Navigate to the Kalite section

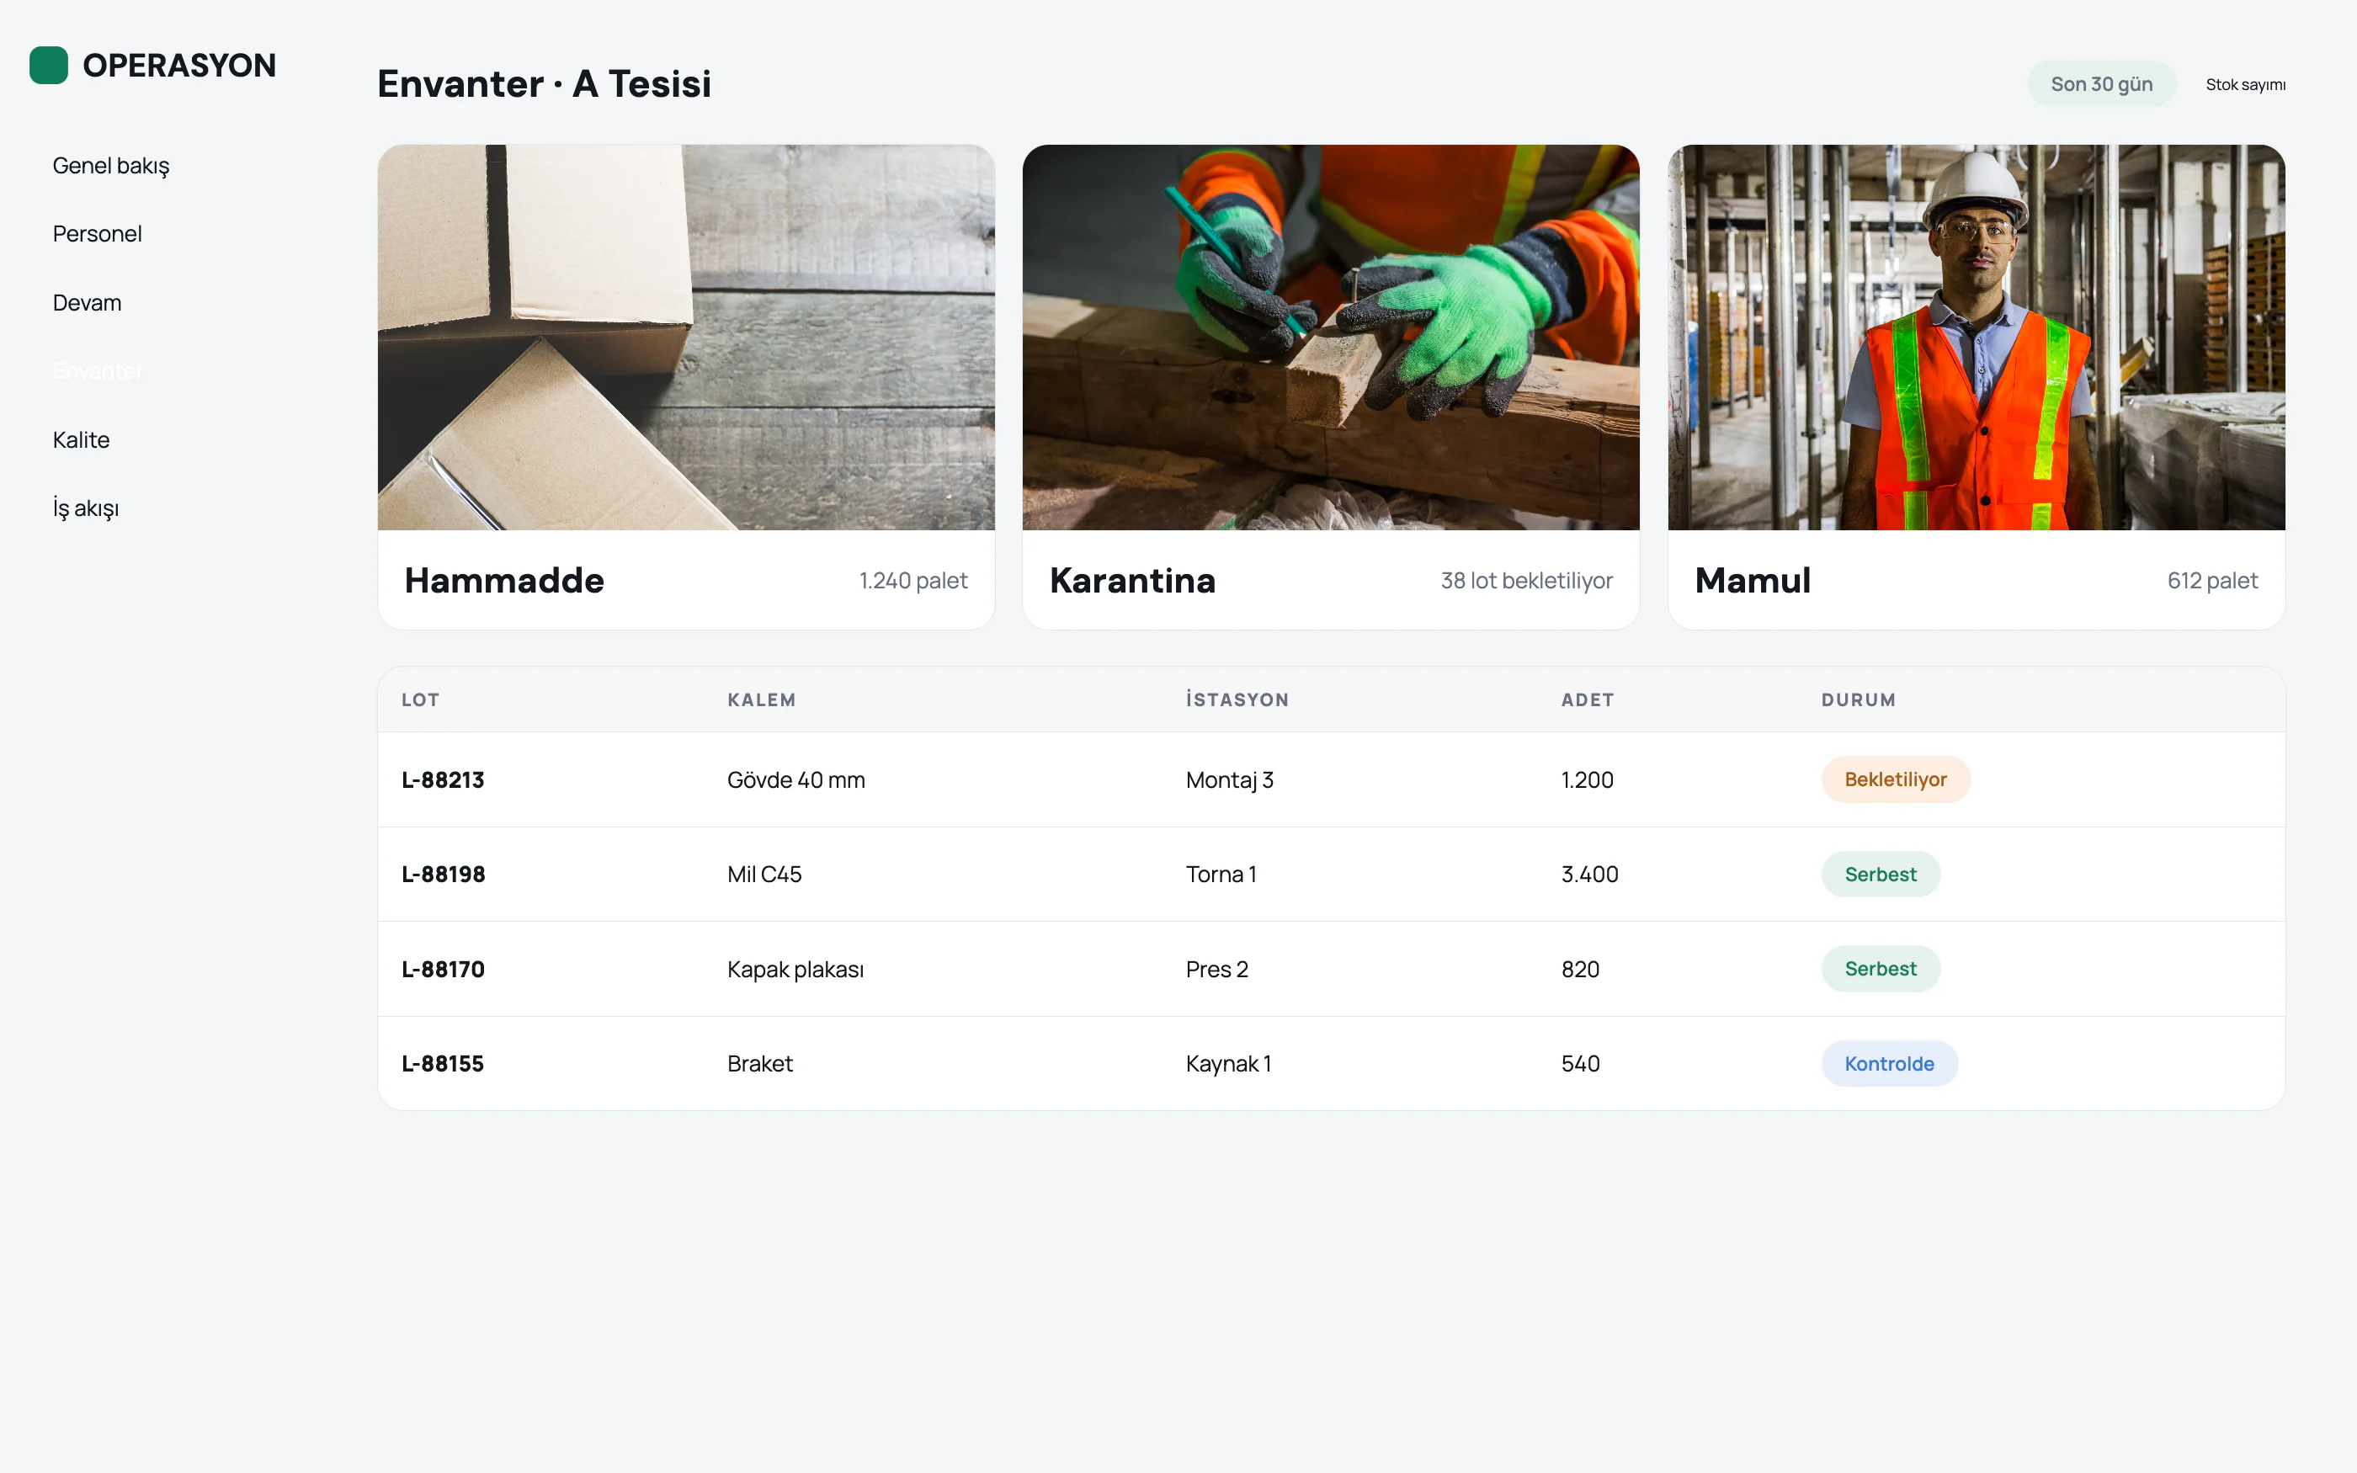[82, 440]
